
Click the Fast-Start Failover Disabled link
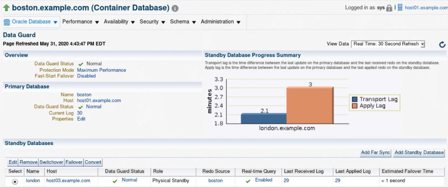click(86, 76)
